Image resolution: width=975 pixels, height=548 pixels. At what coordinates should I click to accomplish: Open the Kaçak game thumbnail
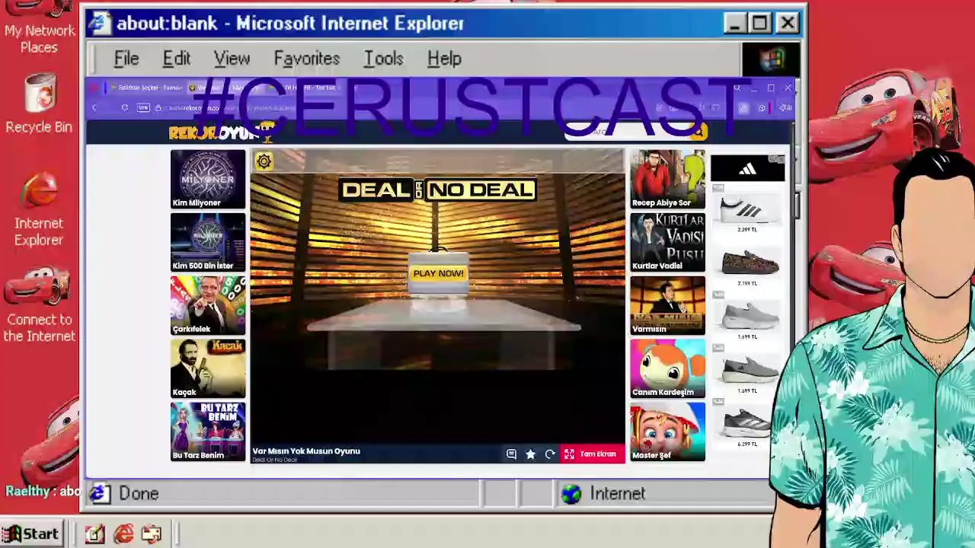208,368
